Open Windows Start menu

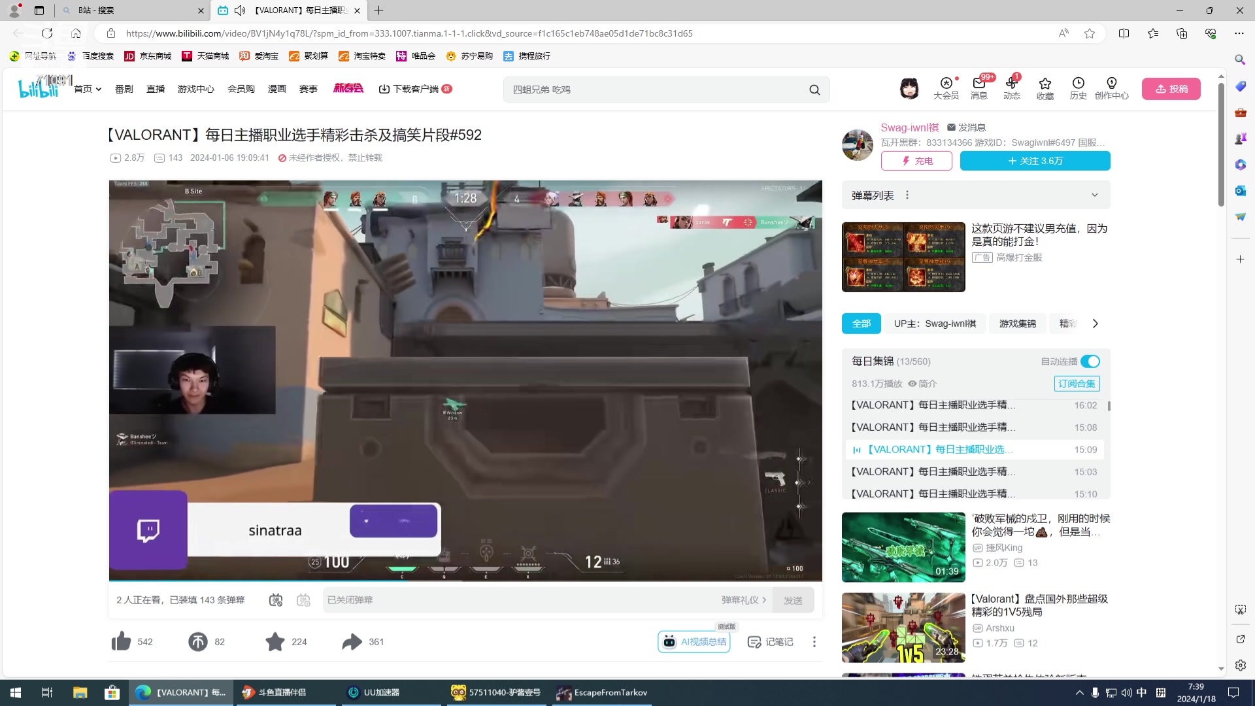(x=16, y=693)
